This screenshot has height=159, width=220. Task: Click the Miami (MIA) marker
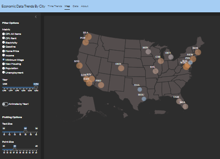point(186,107)
